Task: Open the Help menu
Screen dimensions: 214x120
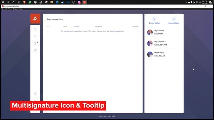Action: pos(20,9)
